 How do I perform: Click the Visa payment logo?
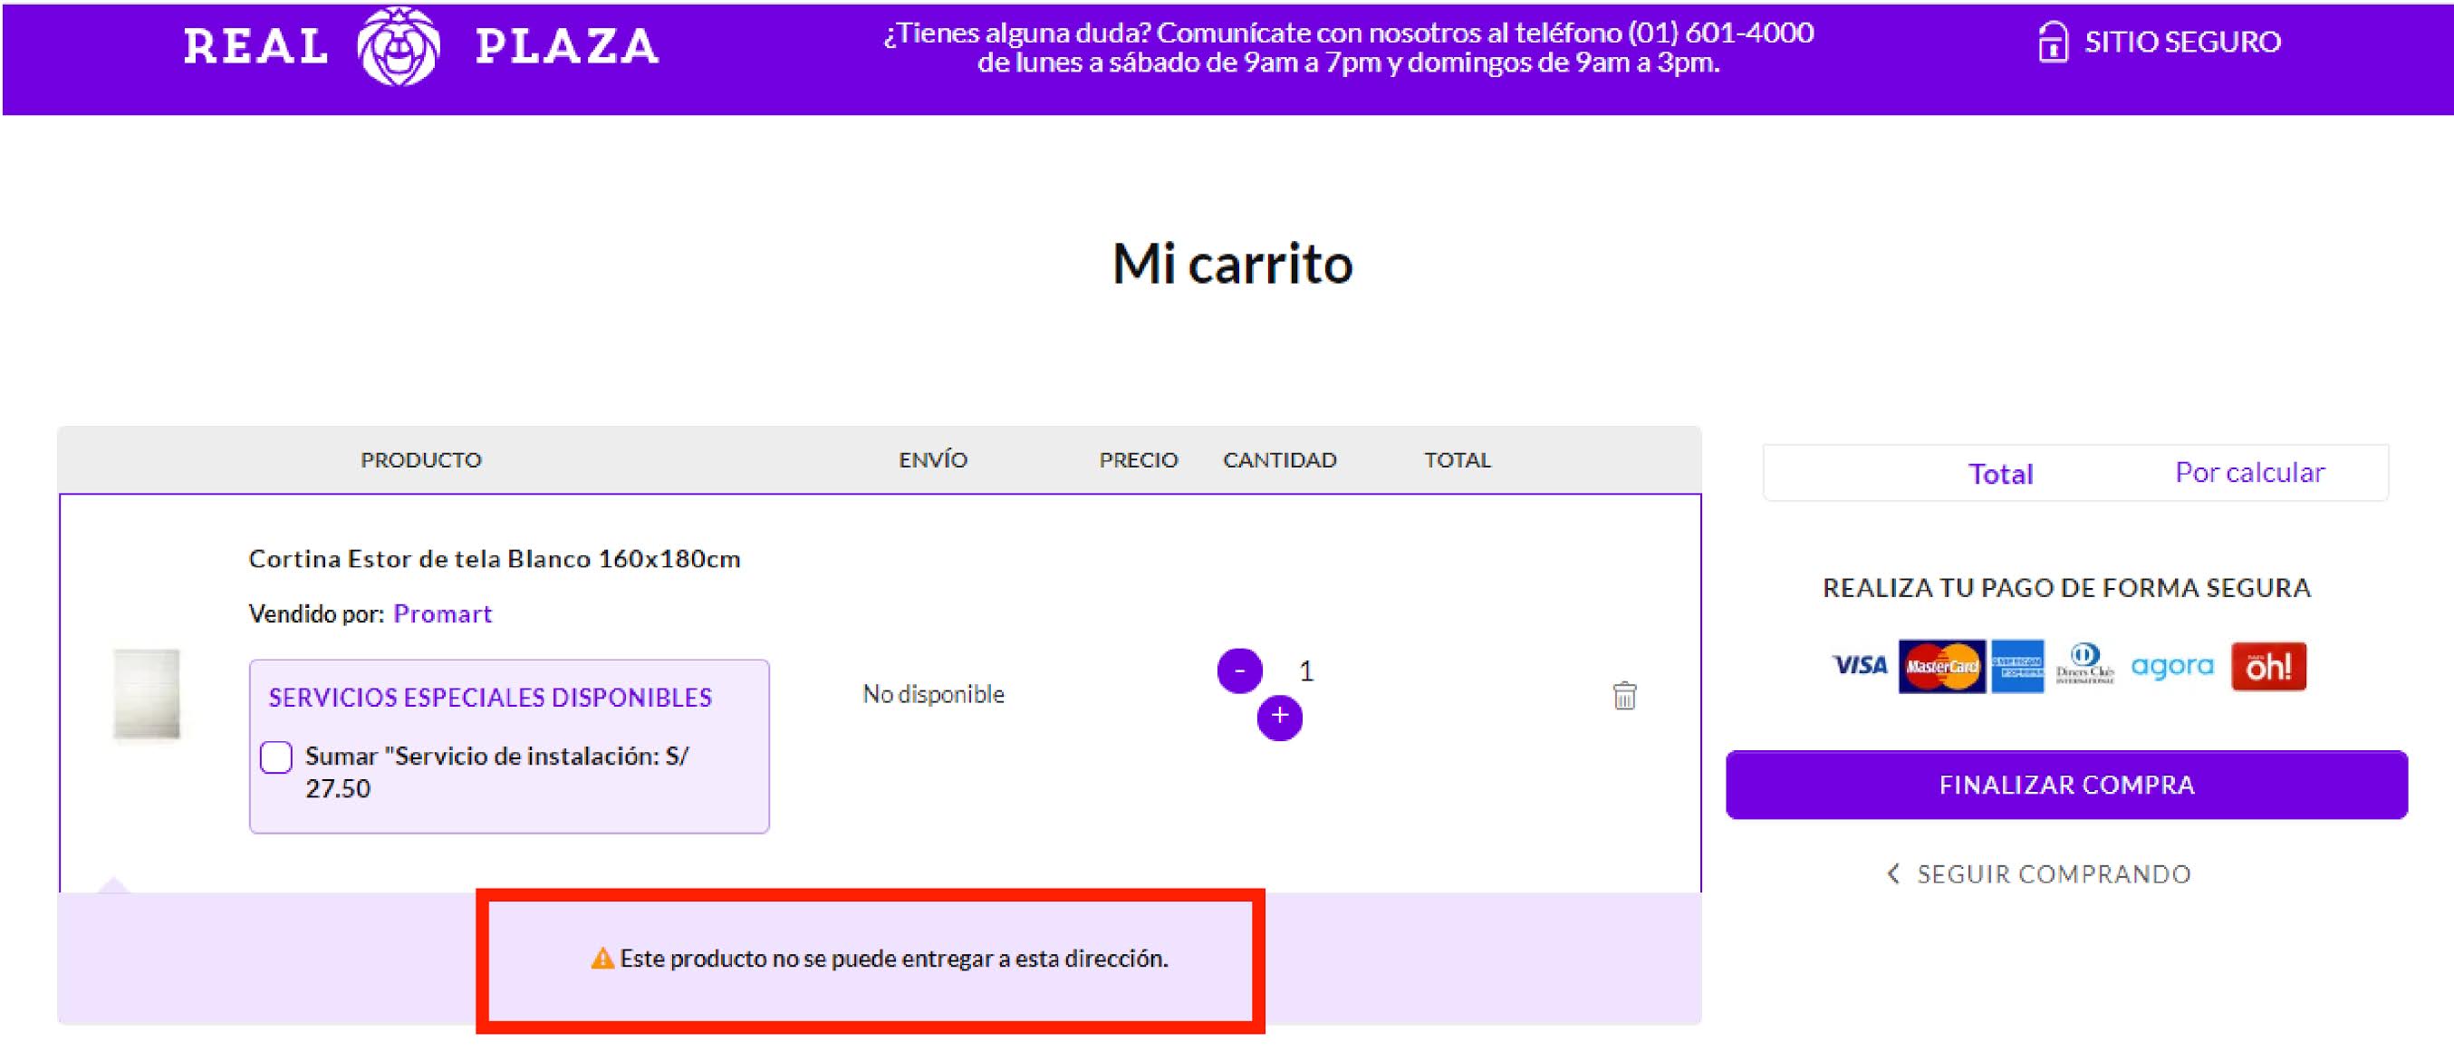coord(1860,666)
